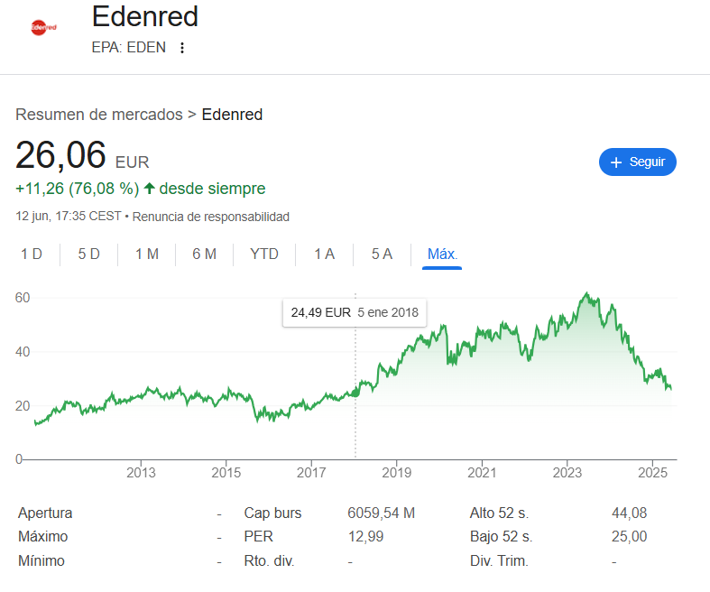The width and height of the screenshot is (710, 592).
Task: Follow Edenred with the Seguir button
Action: point(638,162)
